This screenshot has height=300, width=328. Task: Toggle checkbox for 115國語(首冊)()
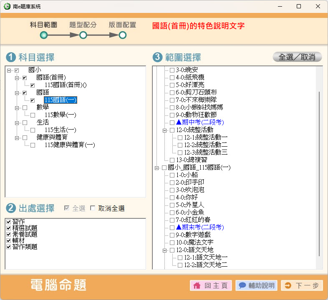click(x=33, y=85)
